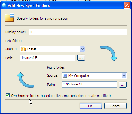The image size is (132, 114).
Task: Click the 'Right folder:' label
Action: pos(56,67)
